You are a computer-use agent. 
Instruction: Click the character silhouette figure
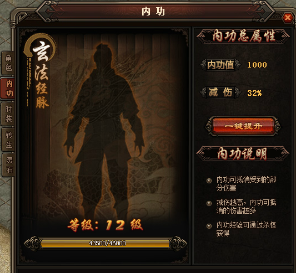click(x=104, y=132)
